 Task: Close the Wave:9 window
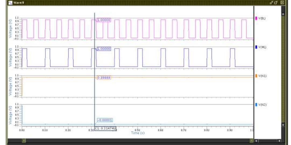282,2
